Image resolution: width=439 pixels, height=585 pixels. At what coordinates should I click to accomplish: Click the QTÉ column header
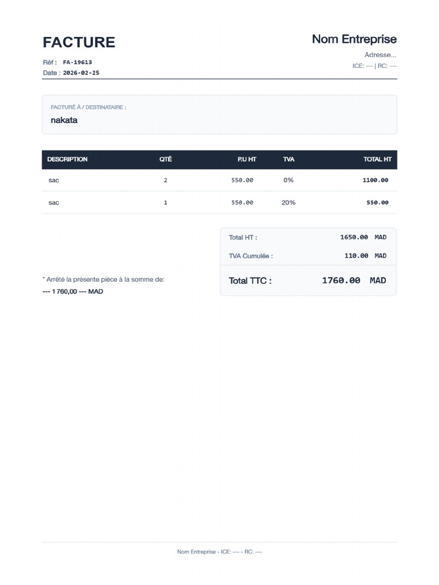tap(165, 159)
